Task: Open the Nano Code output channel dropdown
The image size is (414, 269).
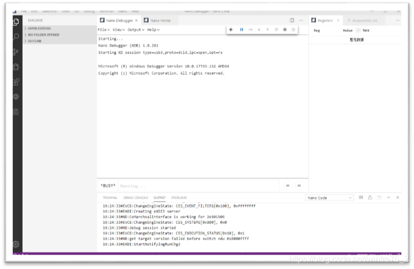Action: click(329, 198)
